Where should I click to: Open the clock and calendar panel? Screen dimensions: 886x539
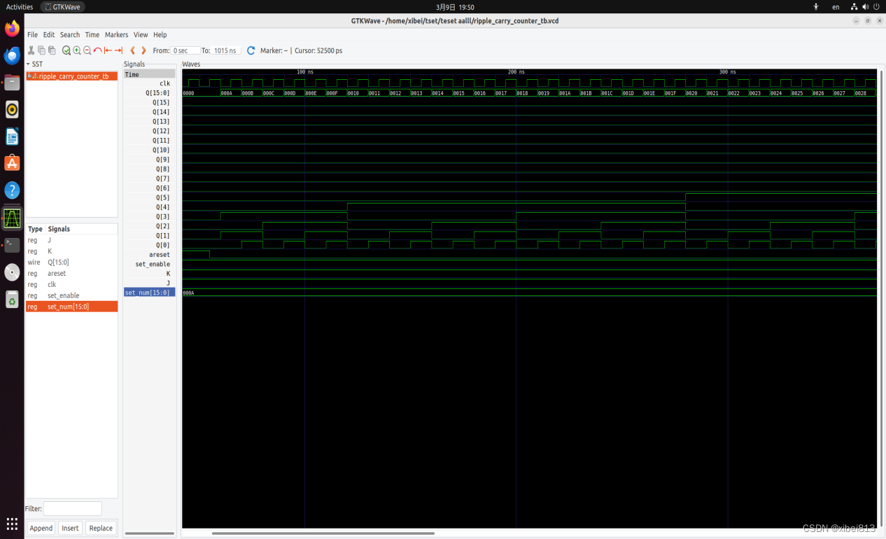[x=455, y=7]
